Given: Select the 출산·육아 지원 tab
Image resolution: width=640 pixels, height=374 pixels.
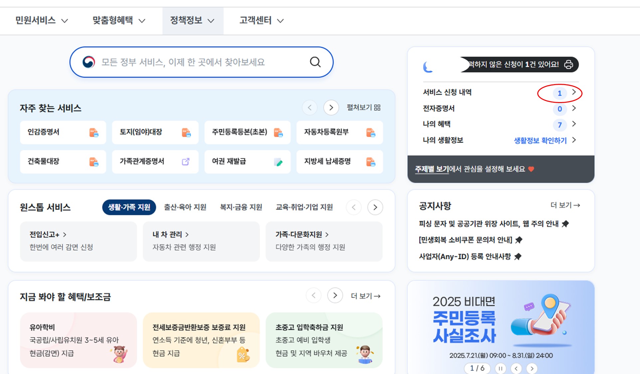Looking at the screenshot, I should click(x=185, y=207).
